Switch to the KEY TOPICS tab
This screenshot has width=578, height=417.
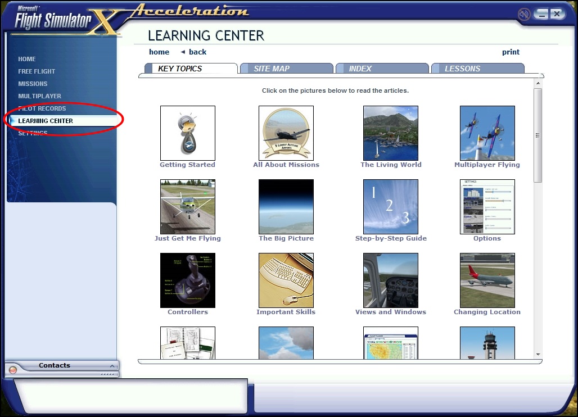191,69
